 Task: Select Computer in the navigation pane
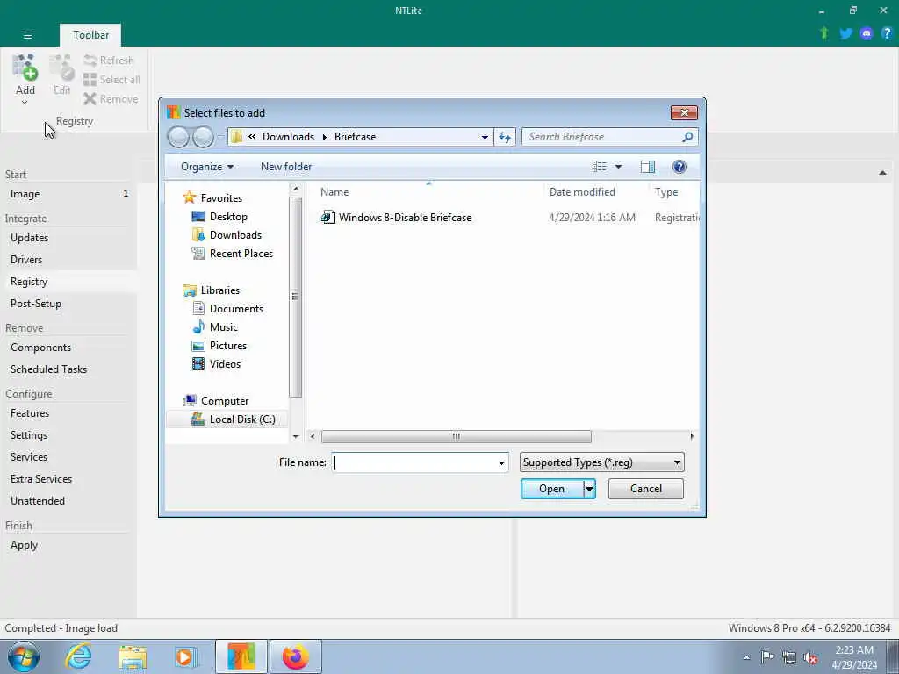click(x=224, y=400)
